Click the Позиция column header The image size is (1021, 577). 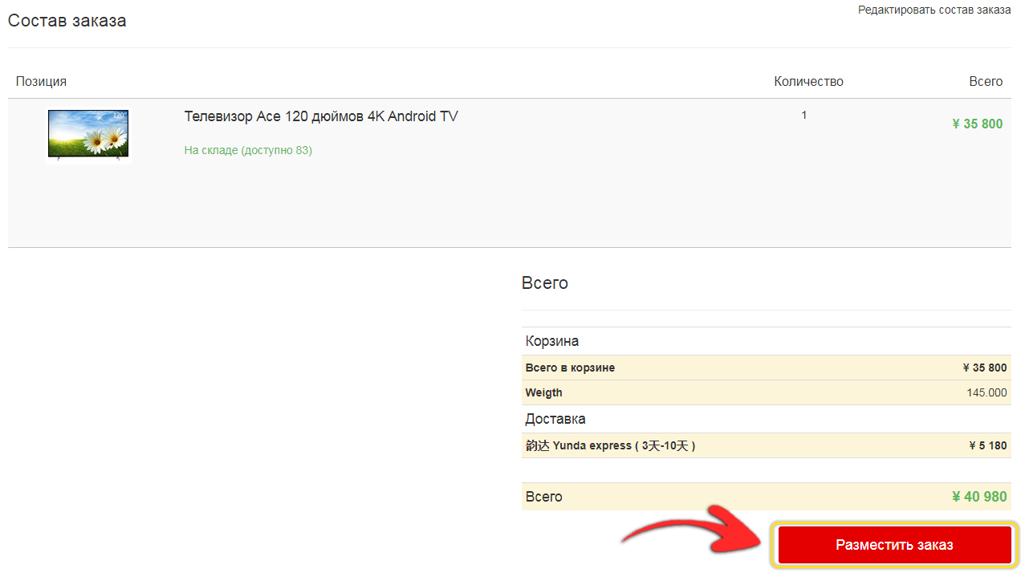pos(41,81)
